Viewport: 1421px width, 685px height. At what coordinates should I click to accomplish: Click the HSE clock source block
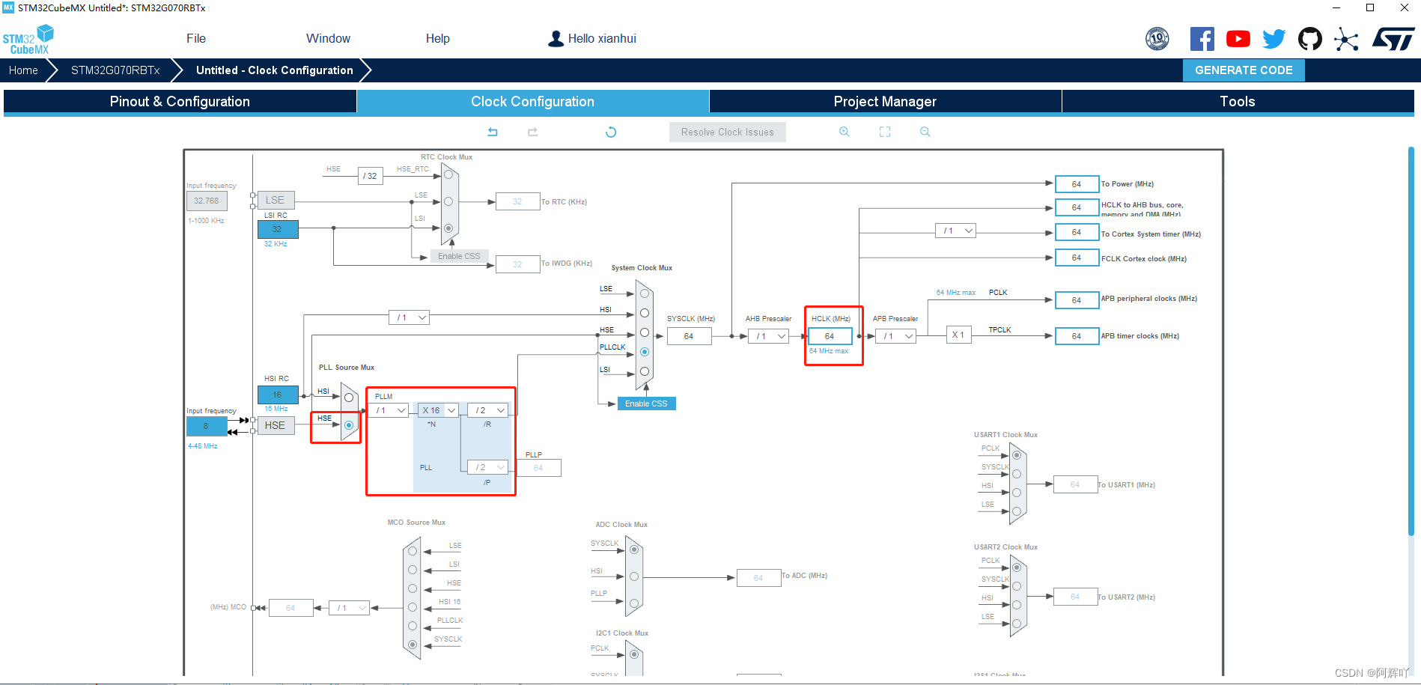click(x=276, y=425)
